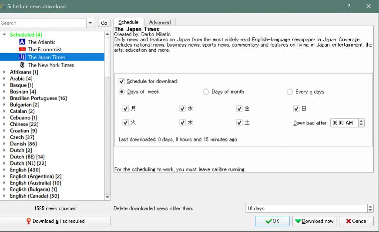Click The Japan Times JT icon
Viewport: 379px width, 232px height.
pos(22,57)
